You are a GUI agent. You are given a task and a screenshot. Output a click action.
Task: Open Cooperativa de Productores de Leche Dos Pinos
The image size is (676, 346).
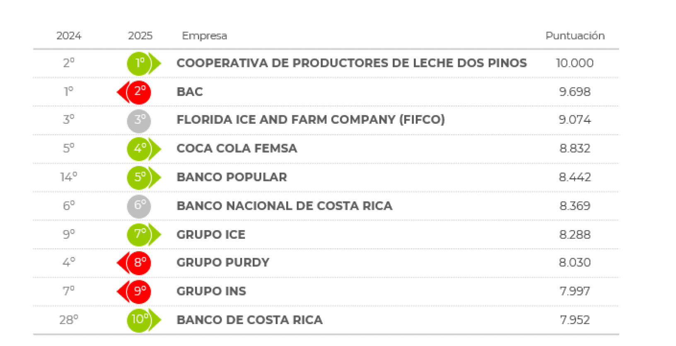point(351,63)
